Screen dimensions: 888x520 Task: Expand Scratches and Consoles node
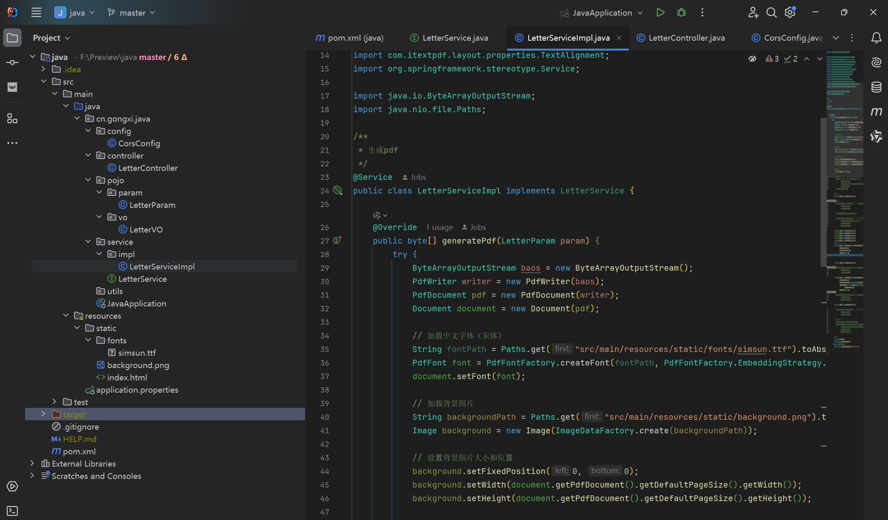click(x=32, y=476)
